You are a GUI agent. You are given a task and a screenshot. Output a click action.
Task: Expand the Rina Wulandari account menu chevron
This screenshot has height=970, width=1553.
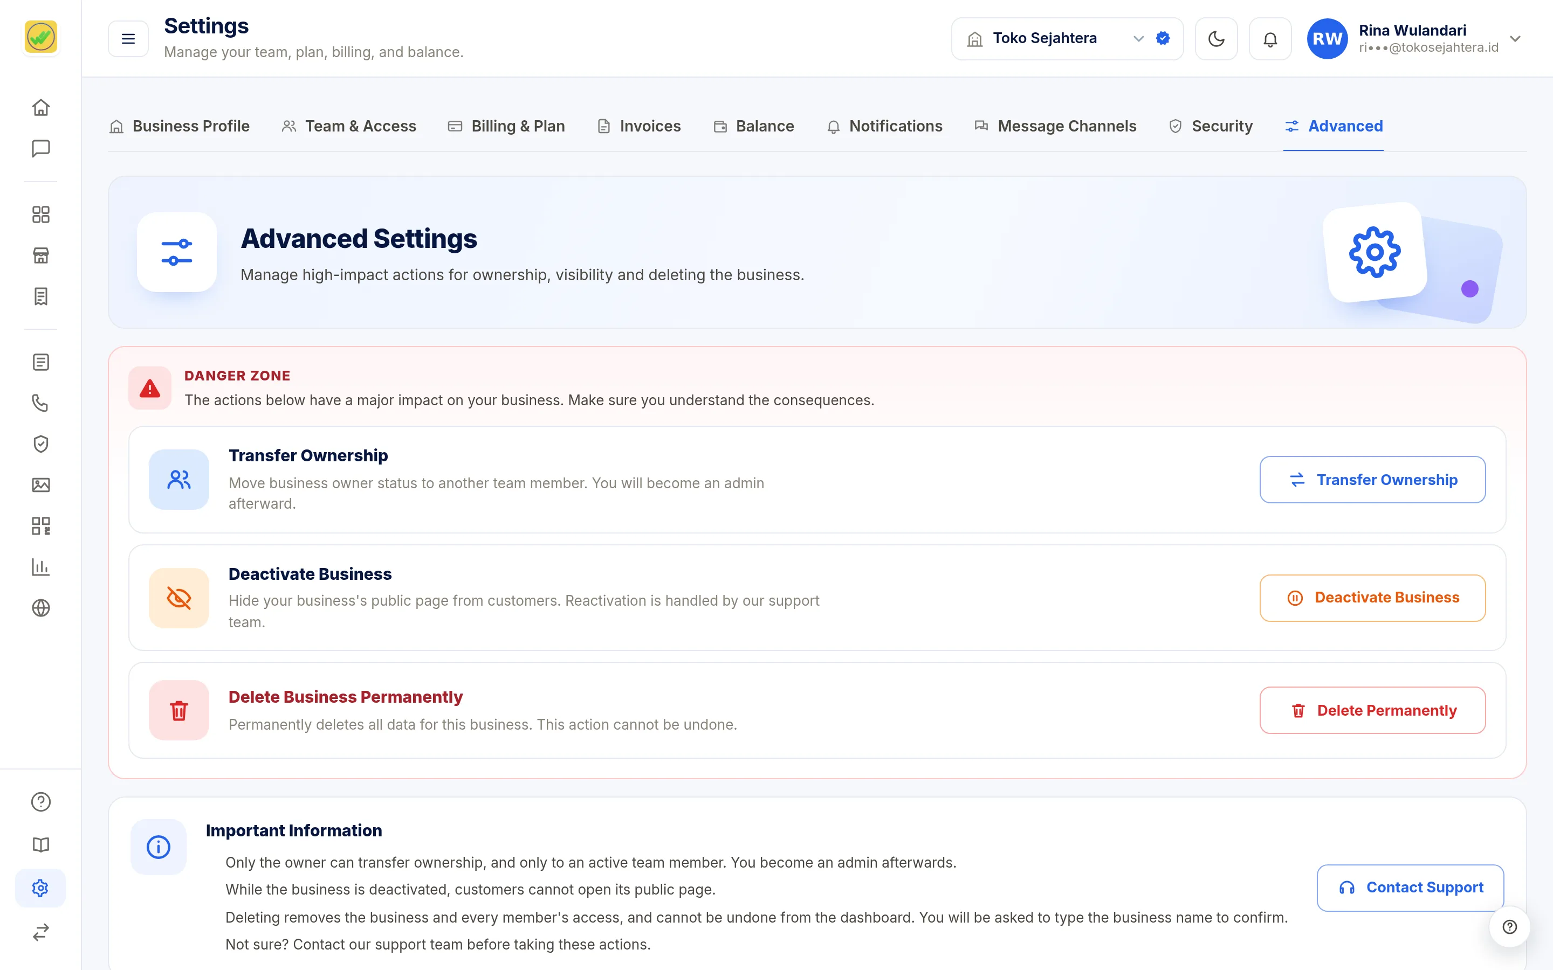pos(1515,38)
